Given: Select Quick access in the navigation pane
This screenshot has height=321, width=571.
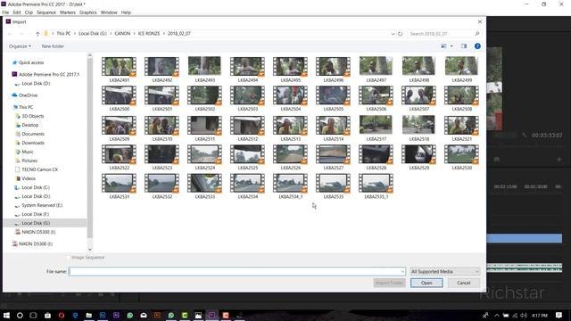Looking at the screenshot, I should 31,62.
